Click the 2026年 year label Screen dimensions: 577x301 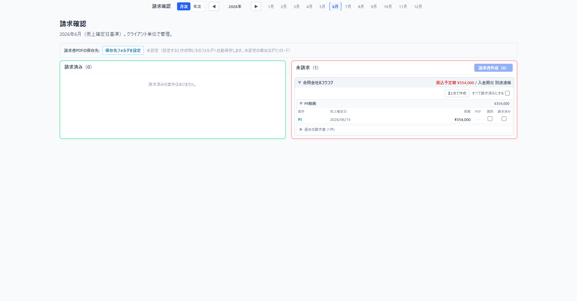click(x=235, y=7)
